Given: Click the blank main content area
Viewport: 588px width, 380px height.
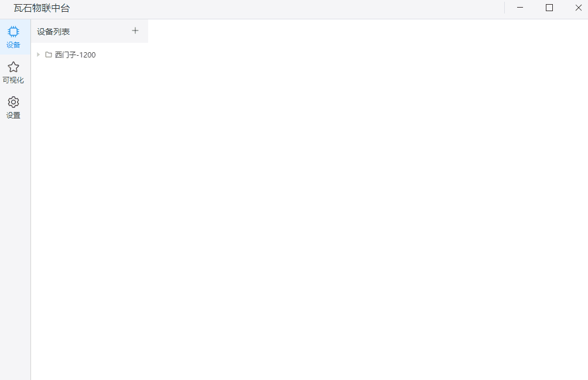Looking at the screenshot, I should (368, 199).
